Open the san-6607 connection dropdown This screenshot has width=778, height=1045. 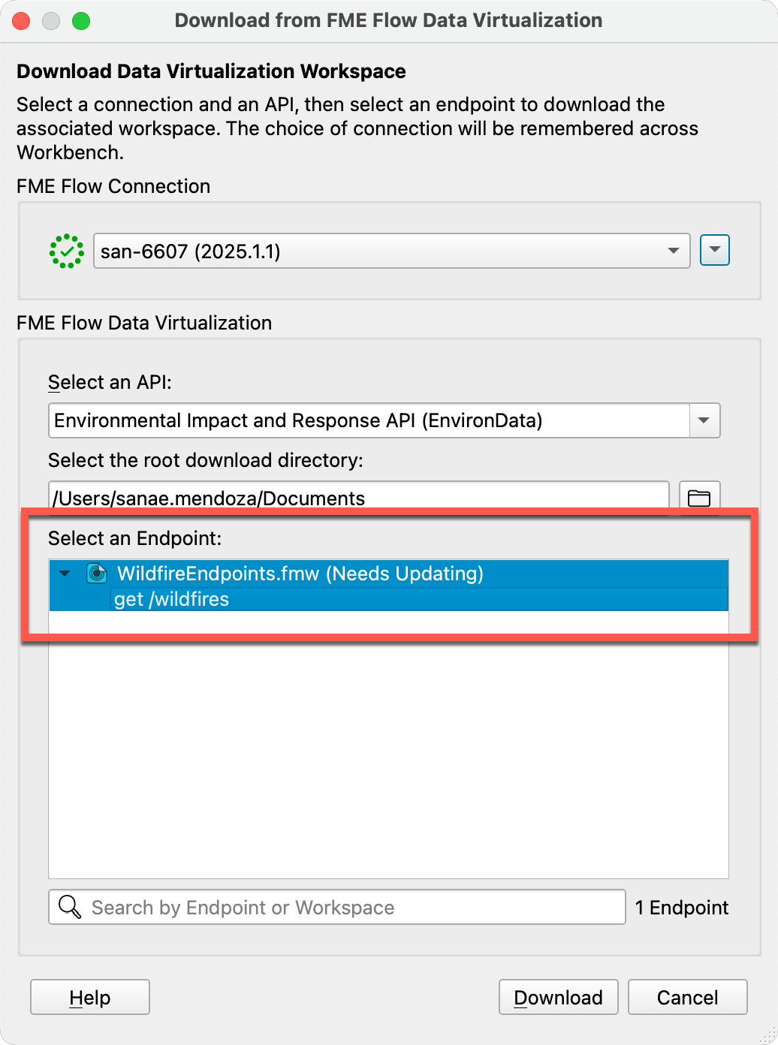click(x=391, y=251)
